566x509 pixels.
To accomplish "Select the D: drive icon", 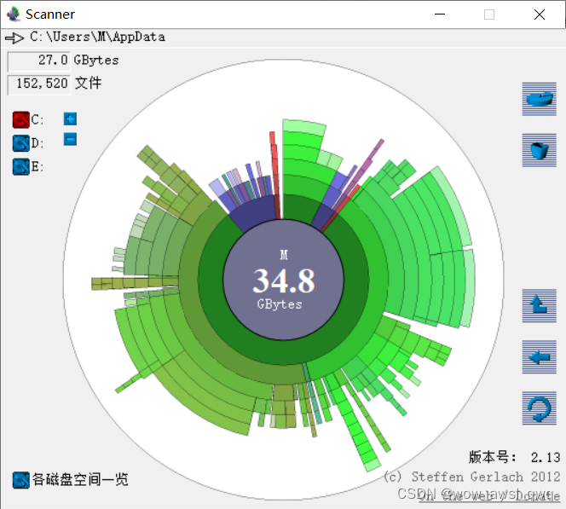I will coord(21,143).
